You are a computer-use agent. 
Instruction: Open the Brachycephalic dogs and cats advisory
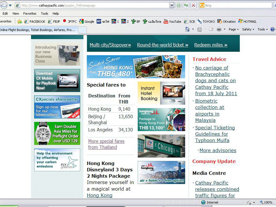coord(216,81)
